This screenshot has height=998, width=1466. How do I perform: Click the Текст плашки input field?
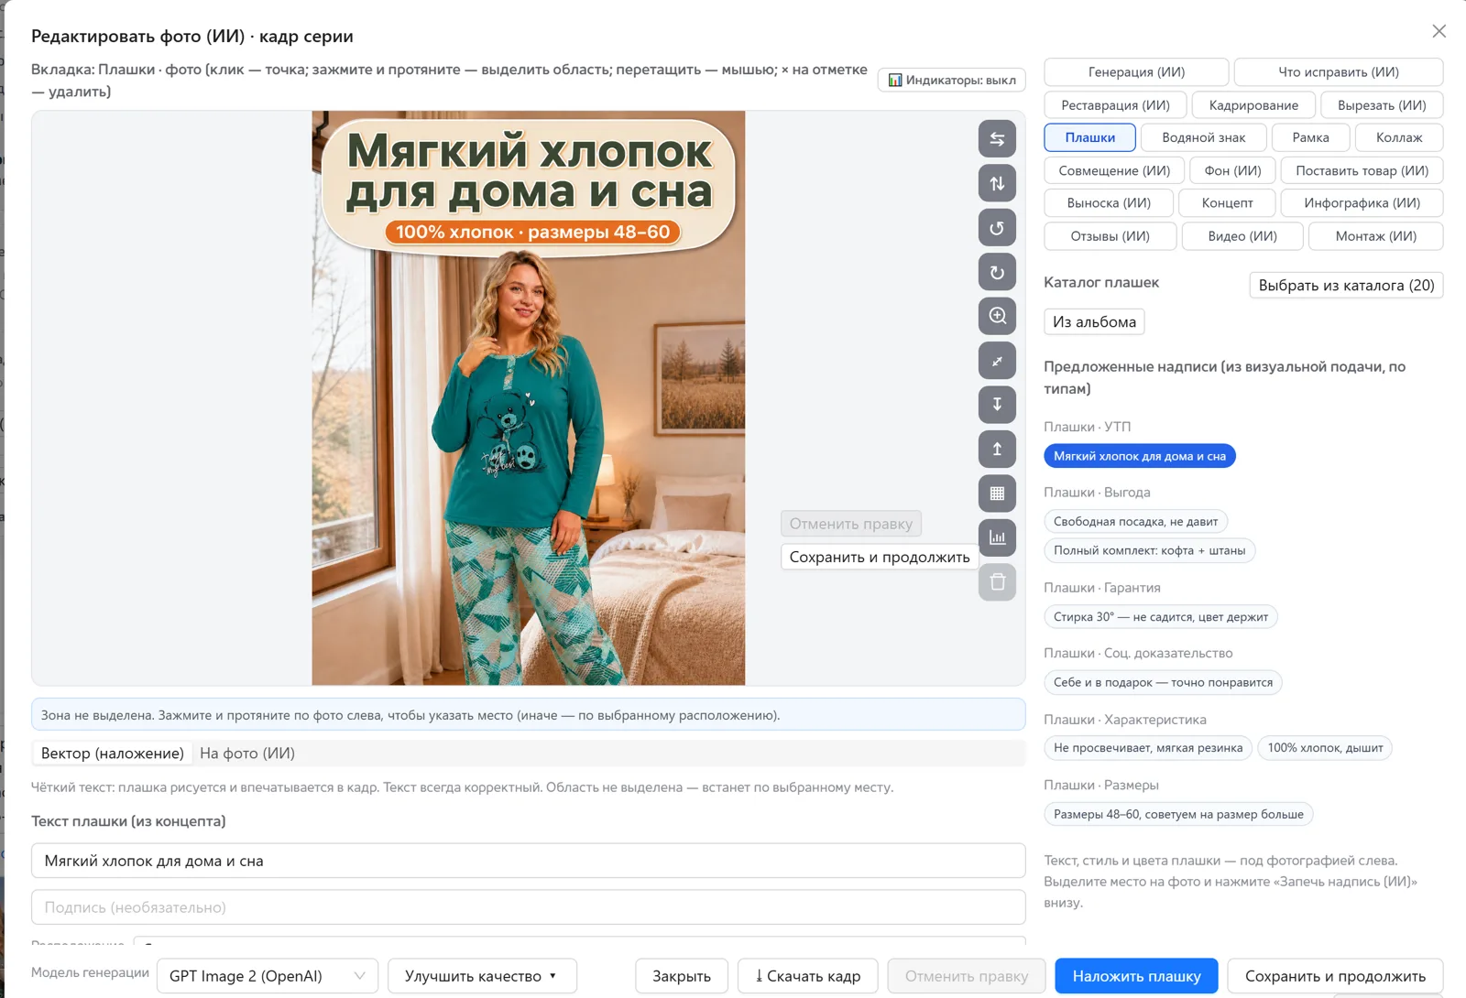click(528, 861)
